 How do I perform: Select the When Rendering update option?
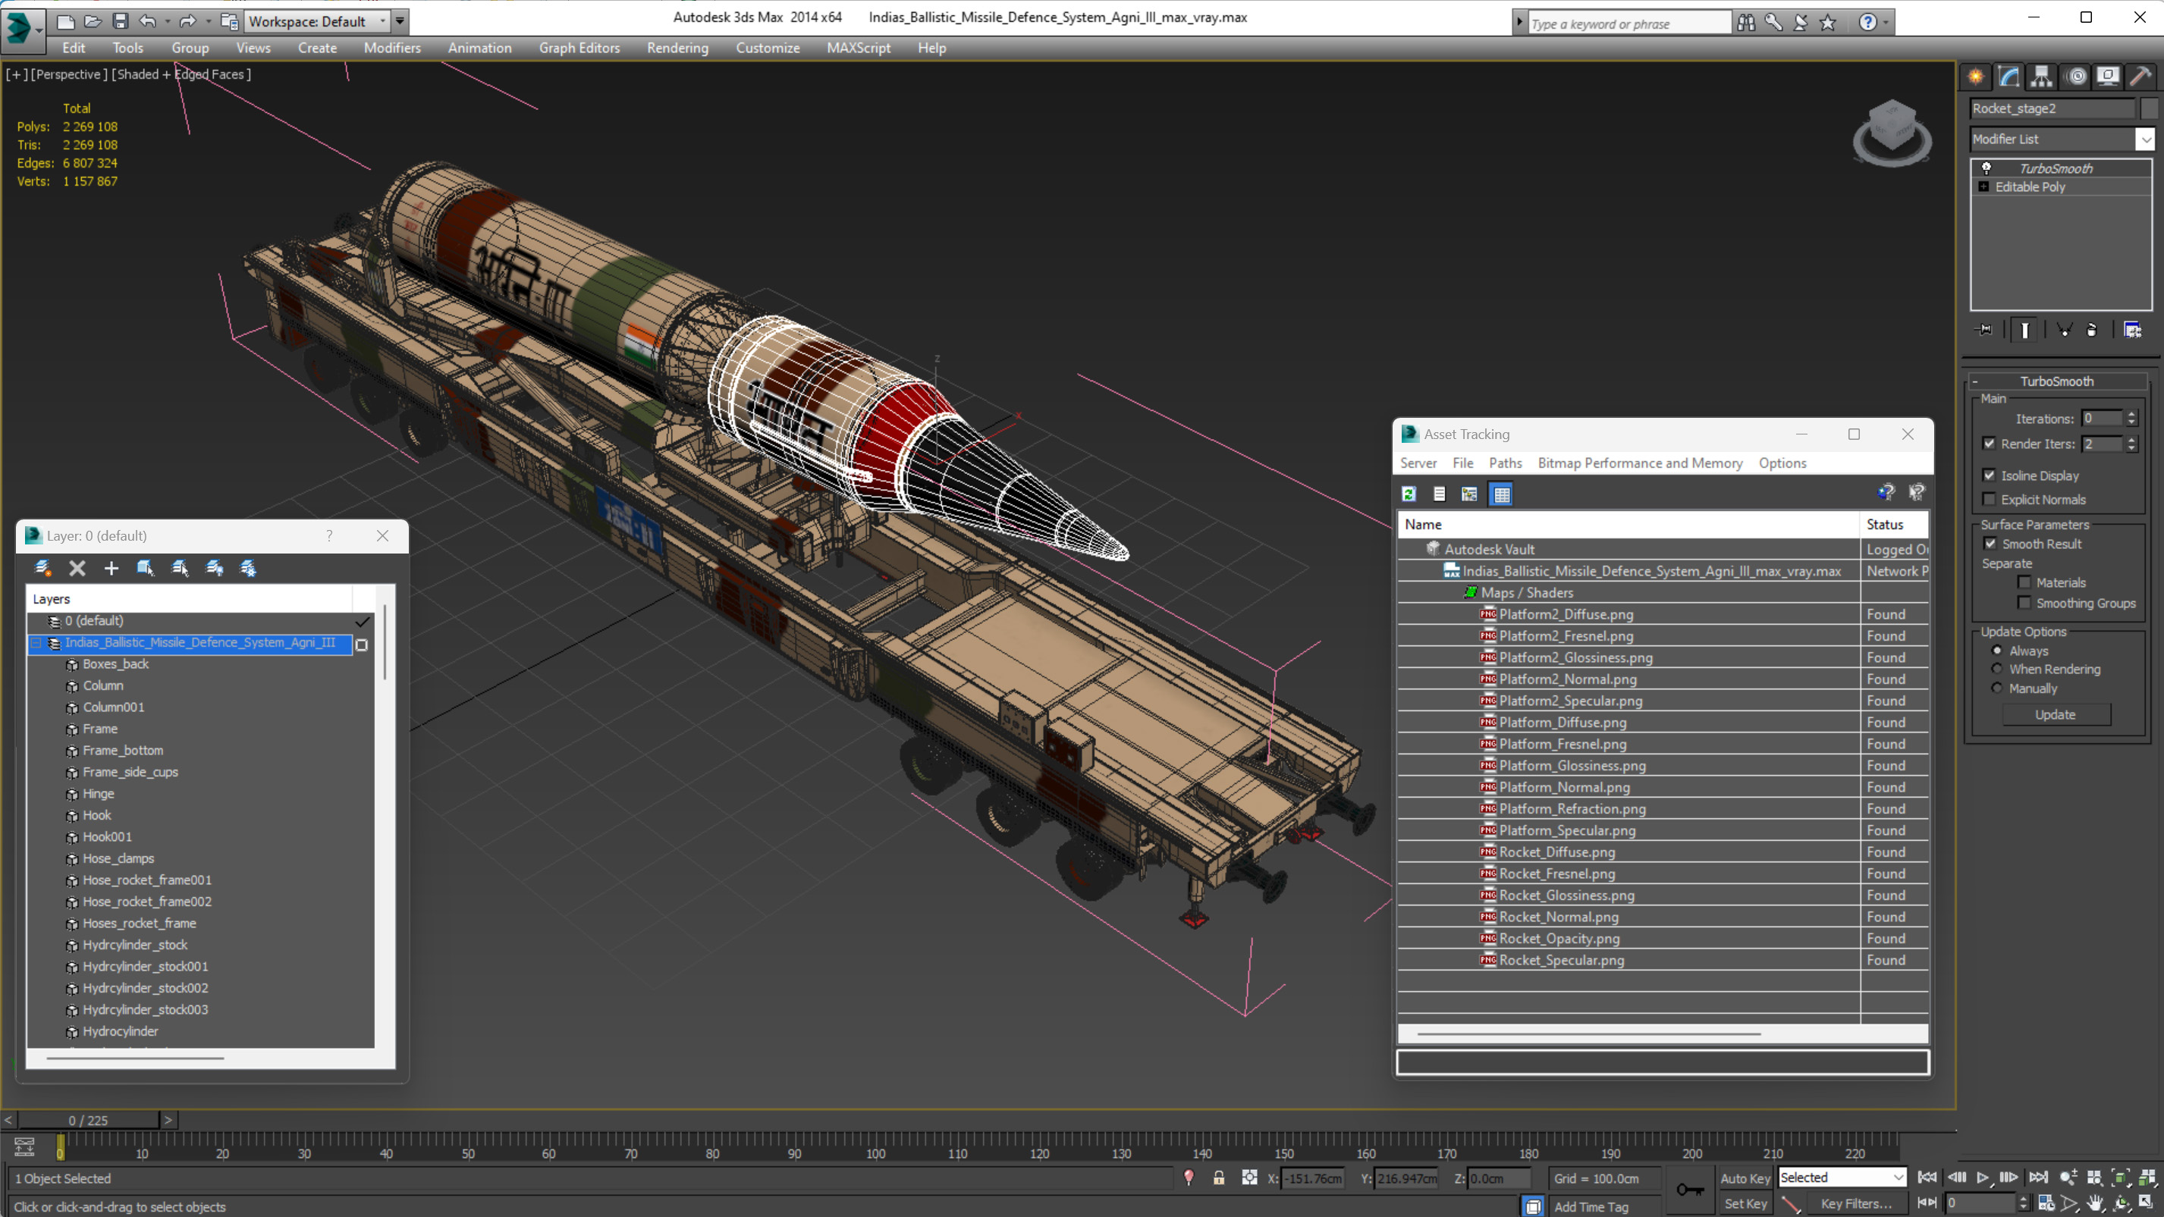[x=1998, y=670]
